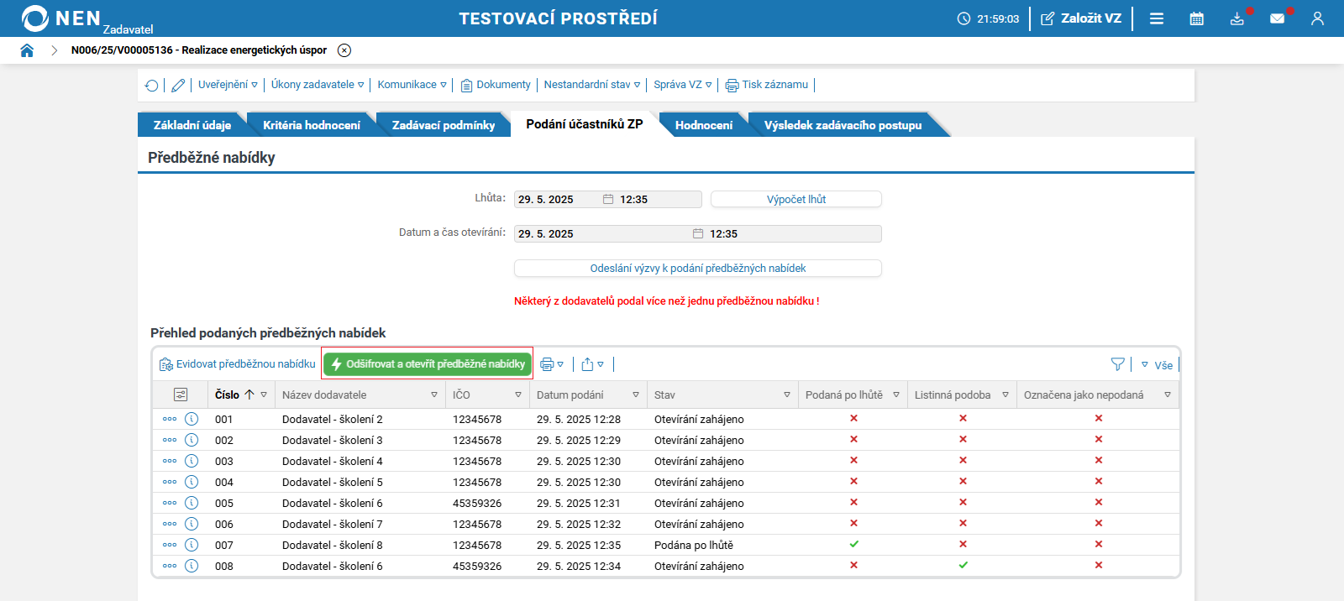This screenshot has height=601, width=1344.
Task: Expand the Uveřejnění dropdown menu
Action: click(x=228, y=85)
